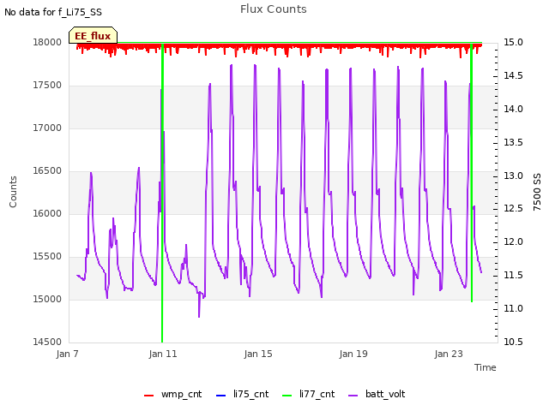Toggle wmp_cnt series in legend

(x=173, y=394)
